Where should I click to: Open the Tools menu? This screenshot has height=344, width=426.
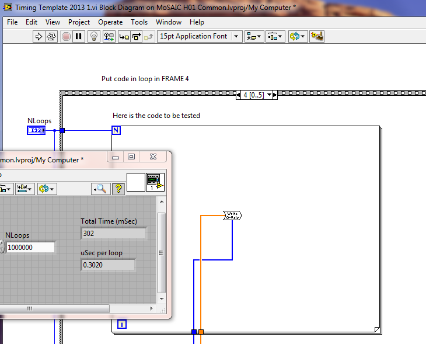coord(139,22)
